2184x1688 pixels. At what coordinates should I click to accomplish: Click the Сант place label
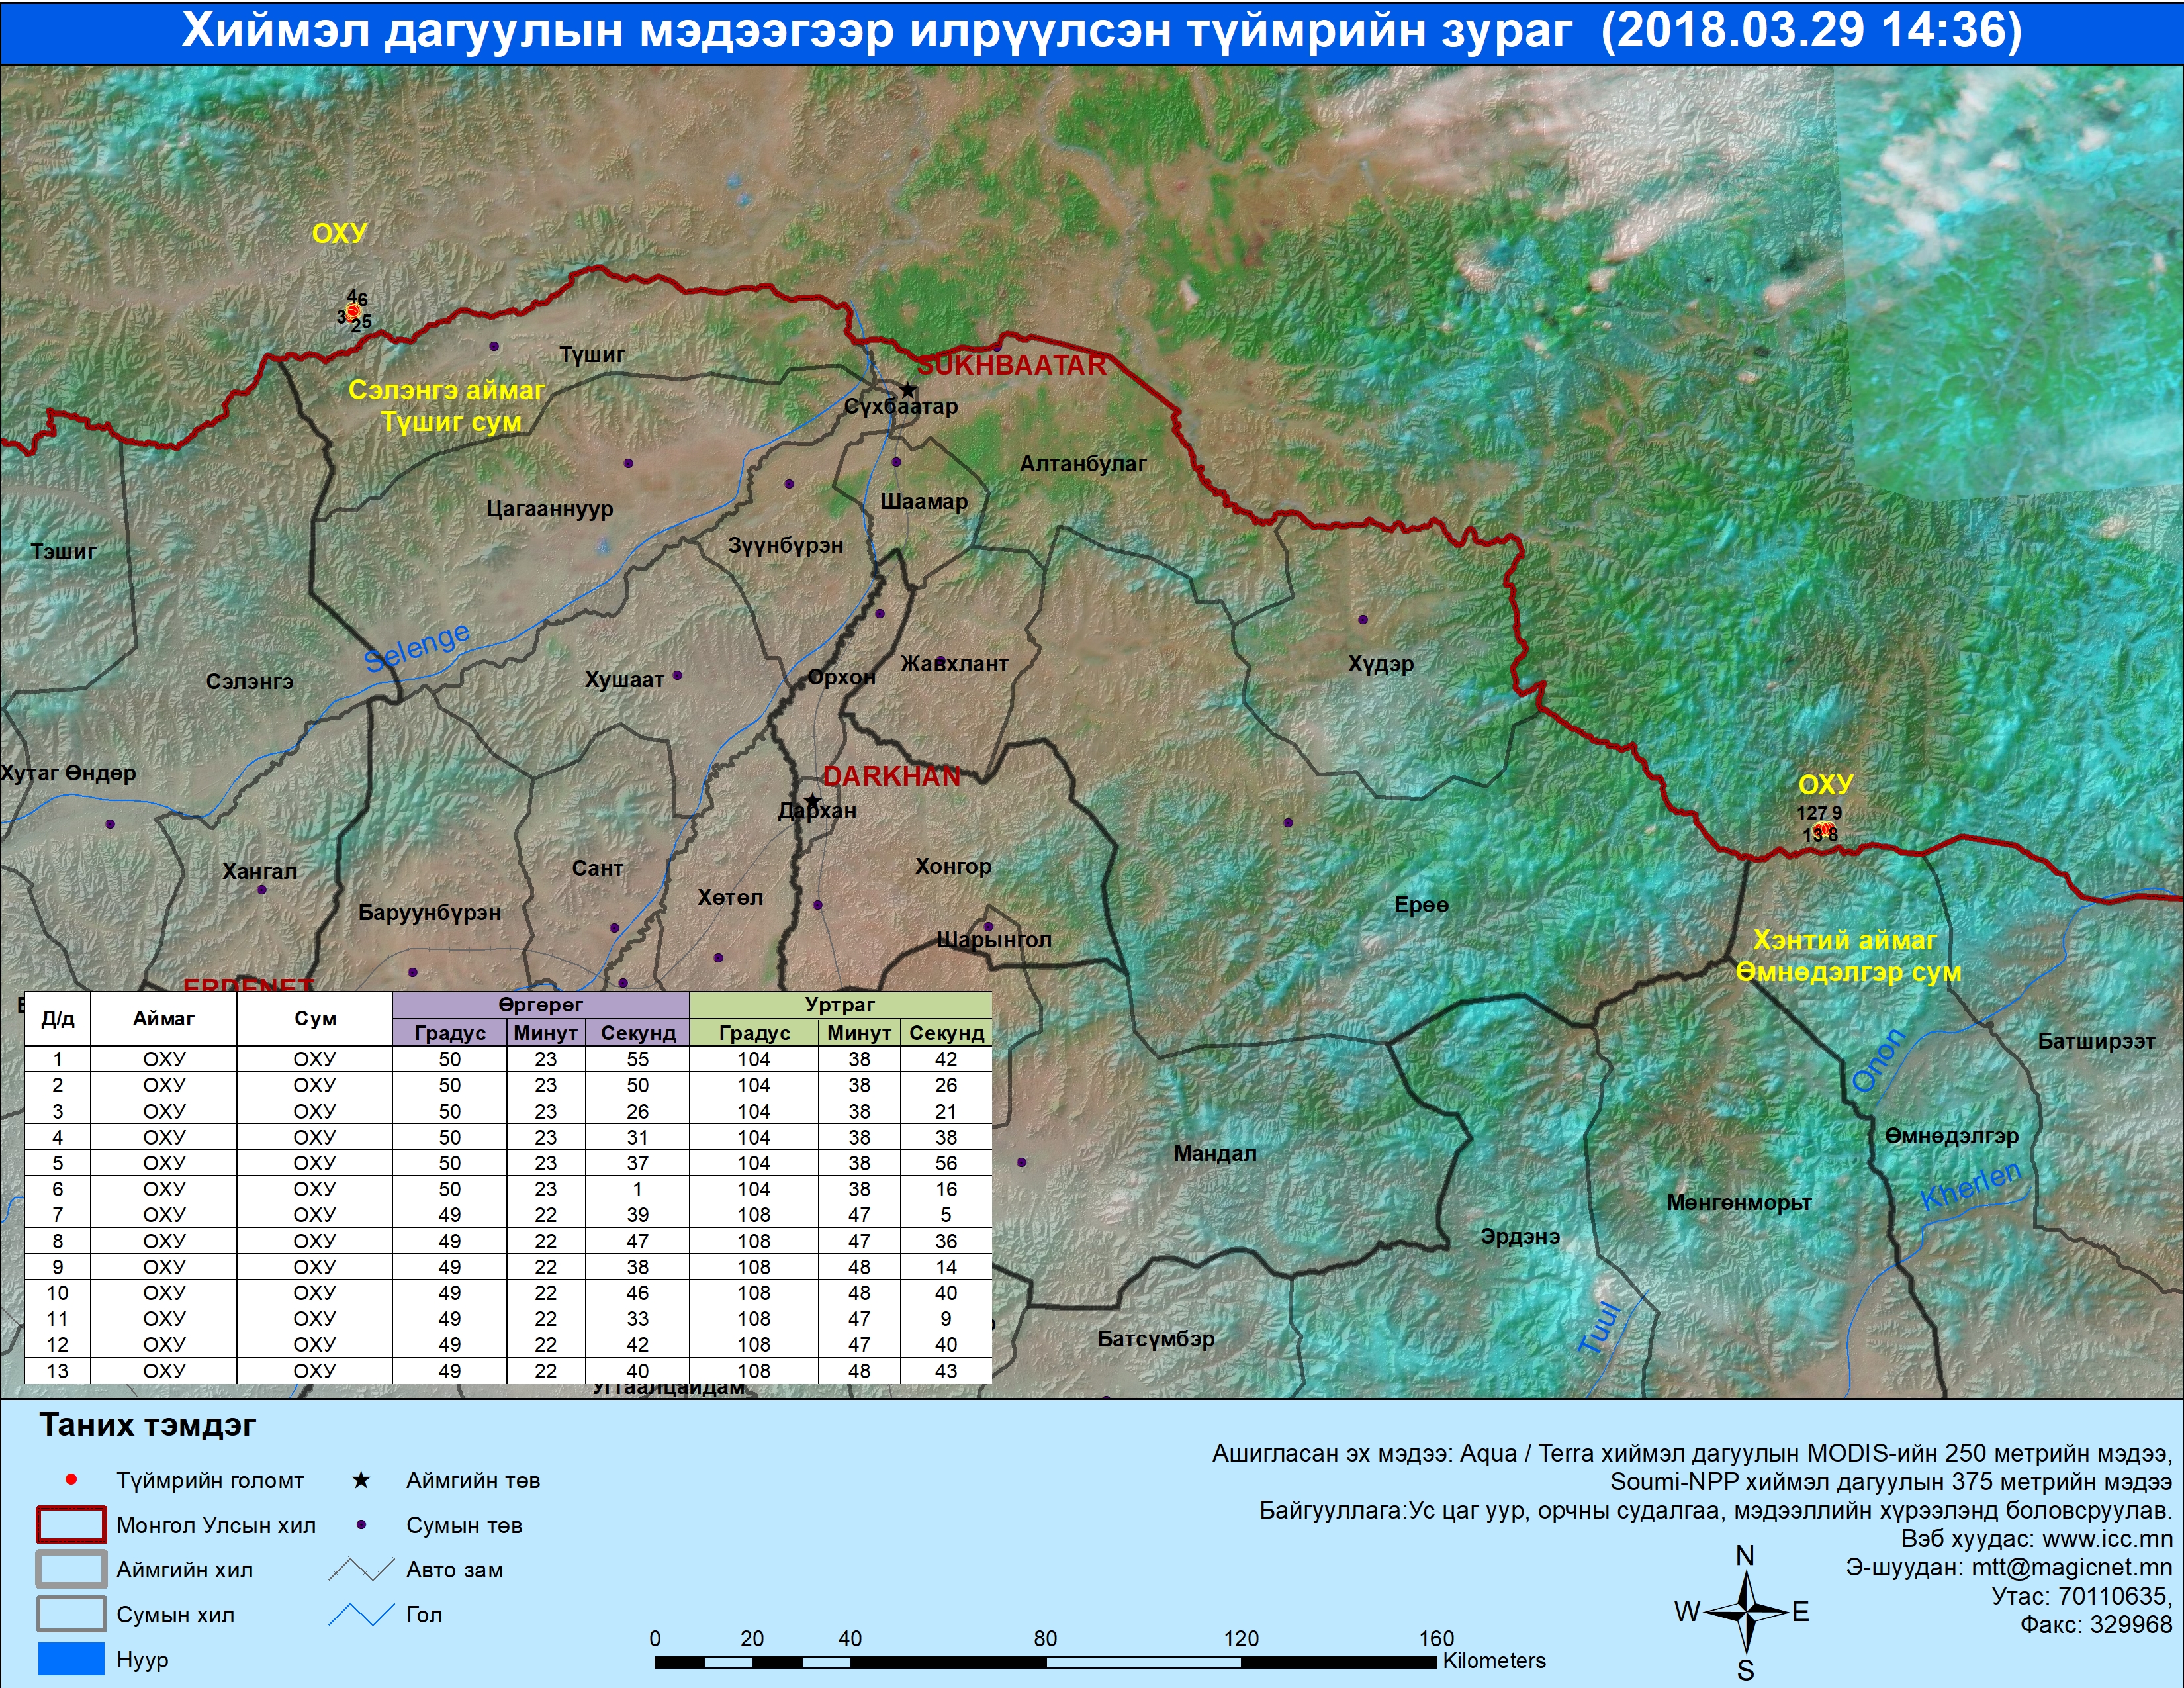coord(597,869)
